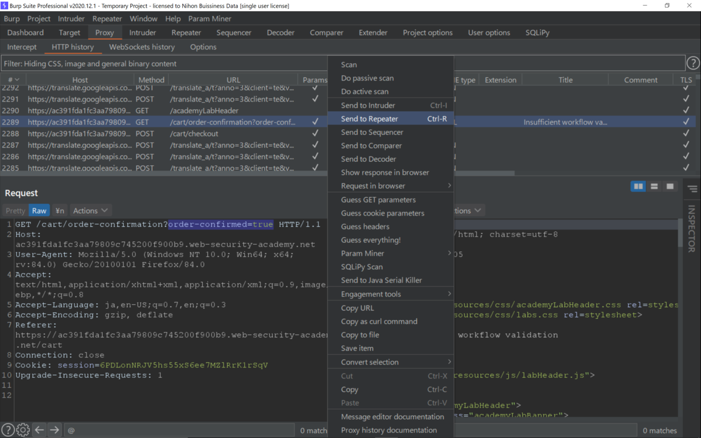The width and height of the screenshot is (701, 438).
Task: Select top-bottom stacked layout view icon
Action: [x=654, y=186]
